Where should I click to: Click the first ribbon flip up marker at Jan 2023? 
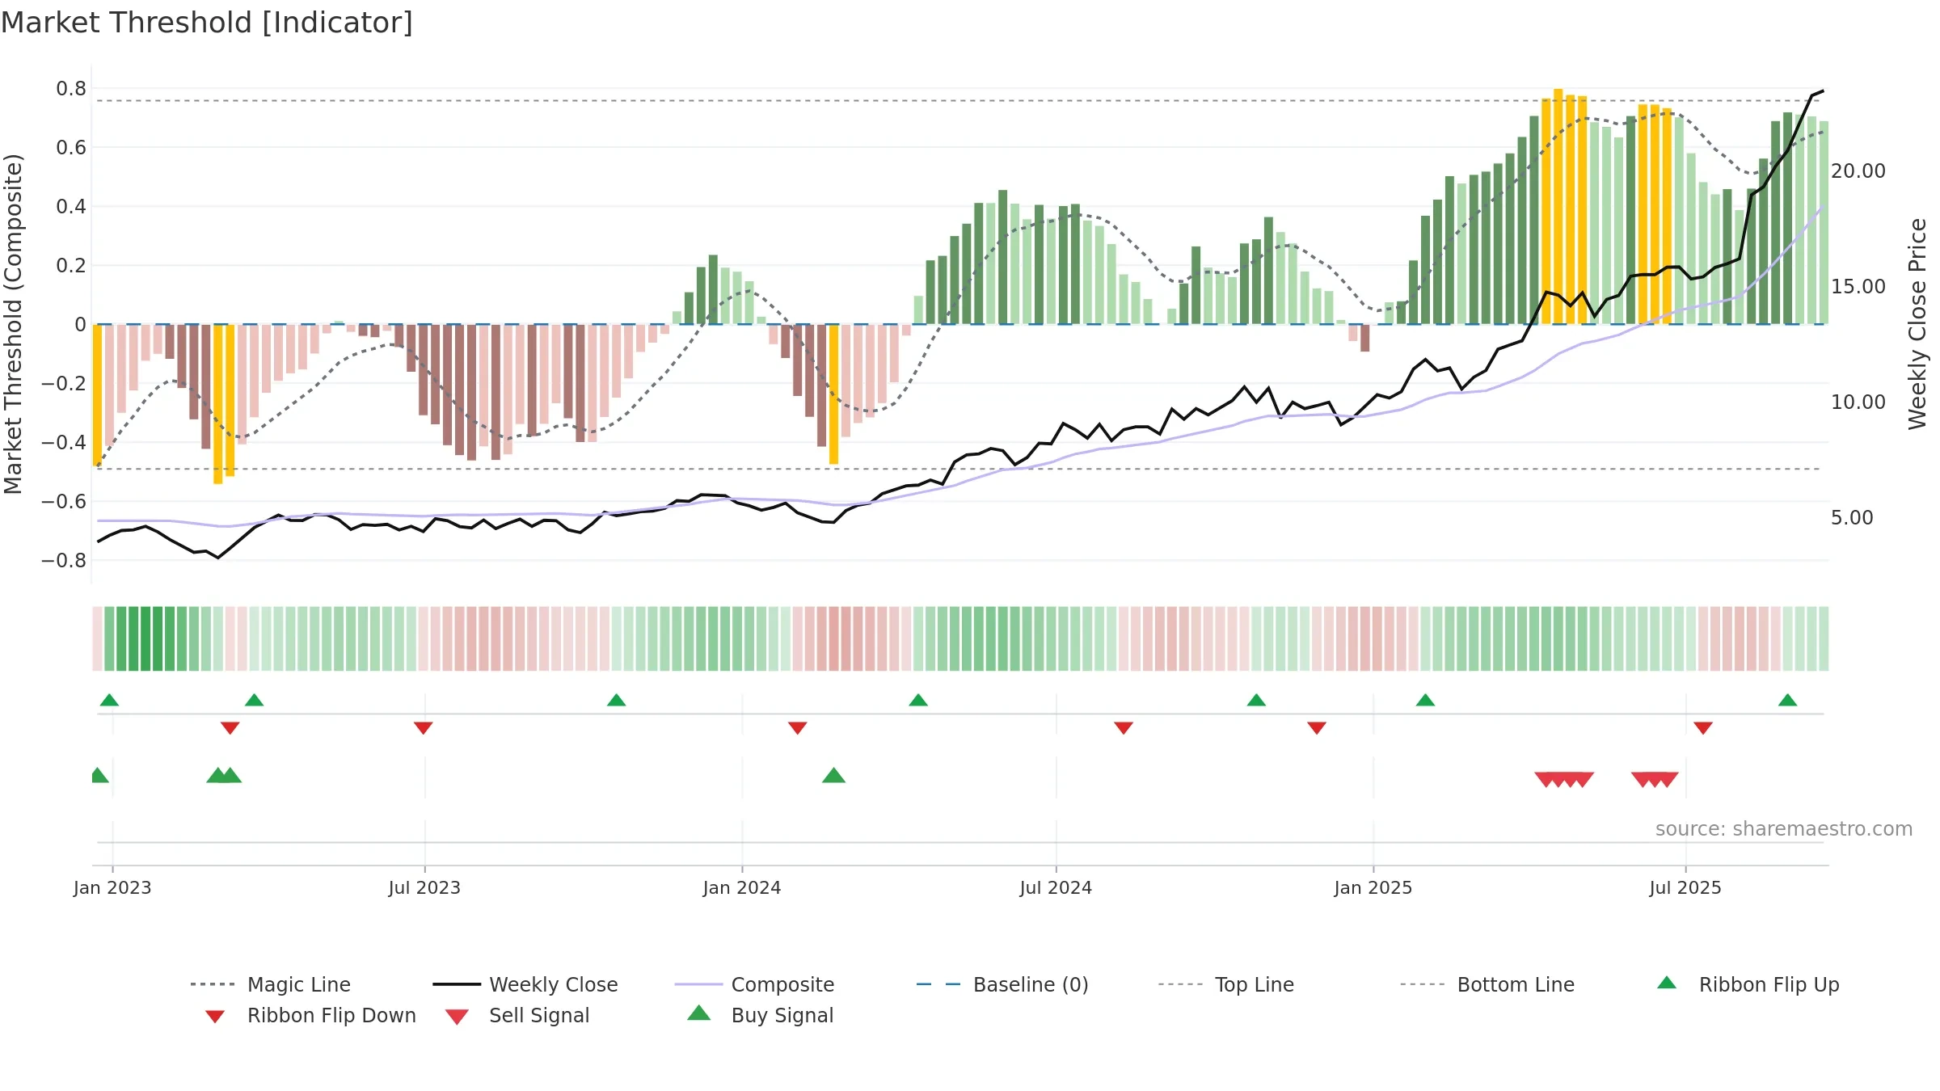[109, 700]
